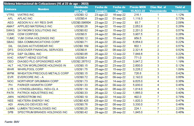The height and width of the screenshot is (126, 194).
Task: Click price 9,625.0 for NOC
Action: [138, 81]
